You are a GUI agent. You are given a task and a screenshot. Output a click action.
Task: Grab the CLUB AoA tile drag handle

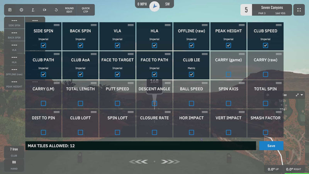pyautogui.click(x=93, y=54)
